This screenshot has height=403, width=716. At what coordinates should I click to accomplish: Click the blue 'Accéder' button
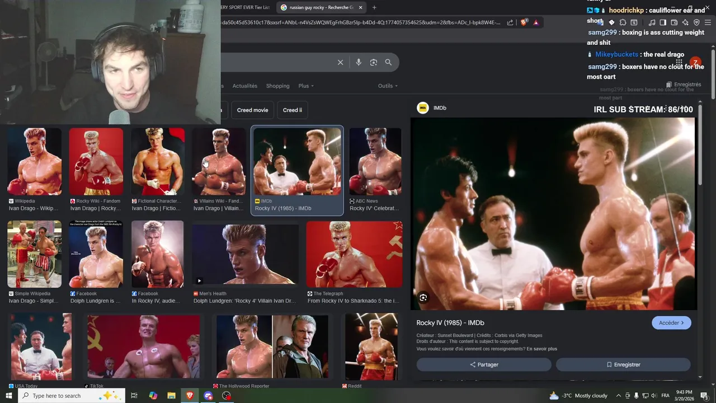[671, 322]
